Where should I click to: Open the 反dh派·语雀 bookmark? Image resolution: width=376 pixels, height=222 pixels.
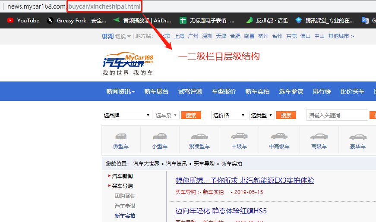(267, 21)
